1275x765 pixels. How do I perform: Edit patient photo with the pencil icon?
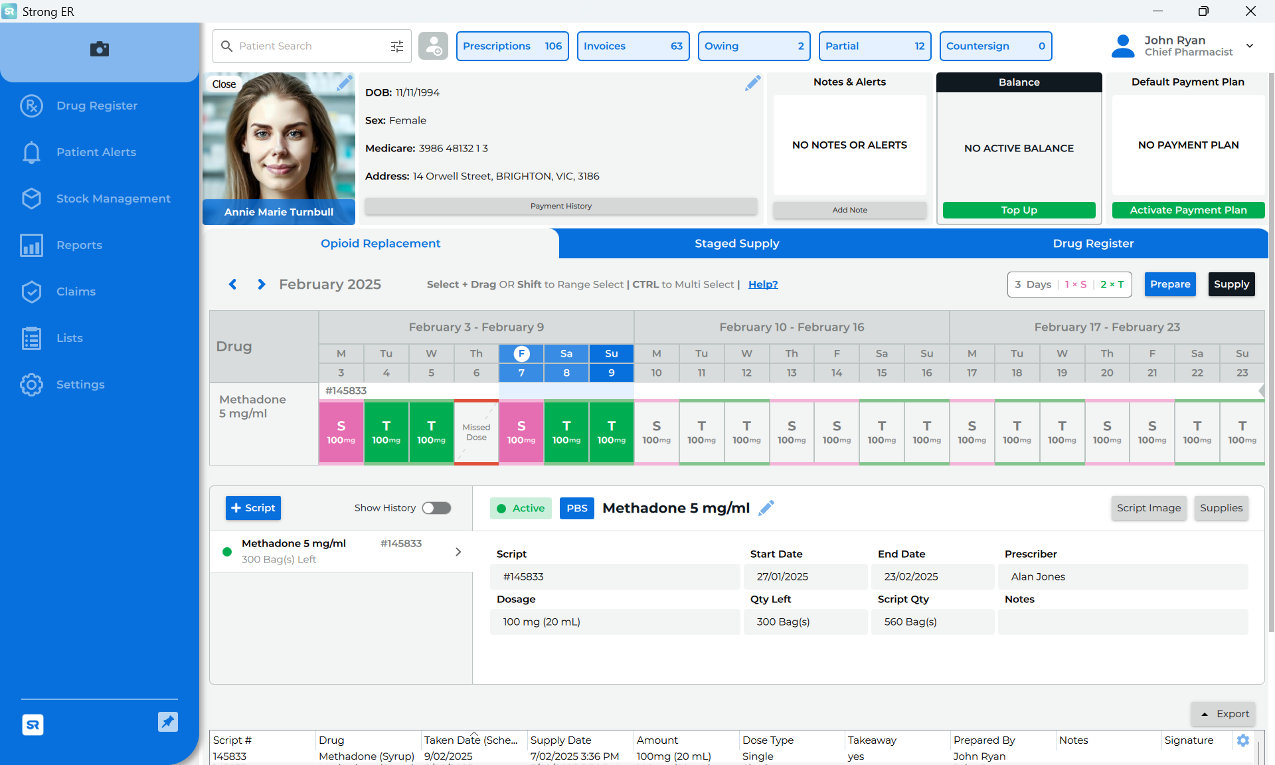pyautogui.click(x=344, y=83)
